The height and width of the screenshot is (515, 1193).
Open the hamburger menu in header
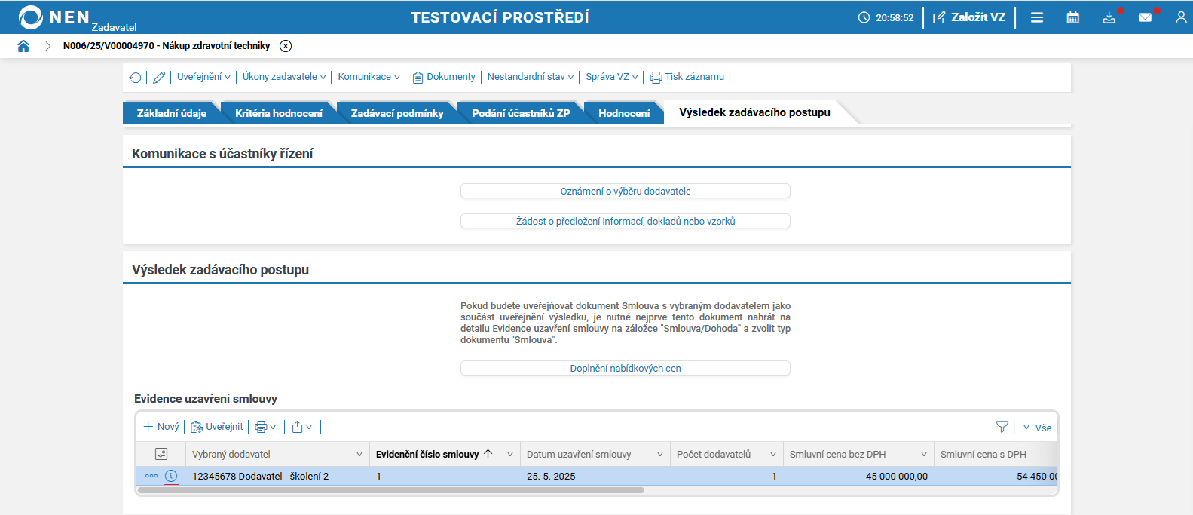[1037, 17]
